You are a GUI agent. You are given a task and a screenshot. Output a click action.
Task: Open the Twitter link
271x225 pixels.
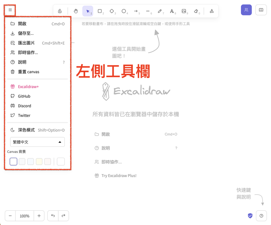[37, 115]
